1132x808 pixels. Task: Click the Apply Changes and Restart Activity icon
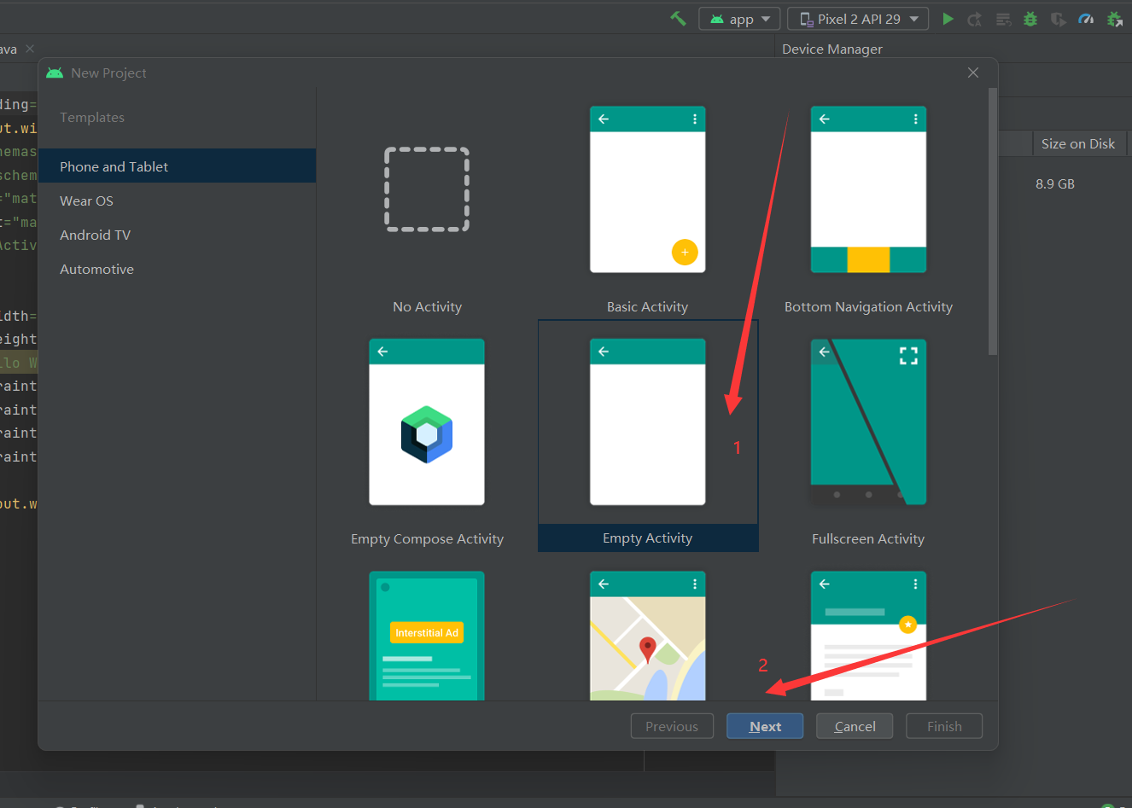pos(974,18)
